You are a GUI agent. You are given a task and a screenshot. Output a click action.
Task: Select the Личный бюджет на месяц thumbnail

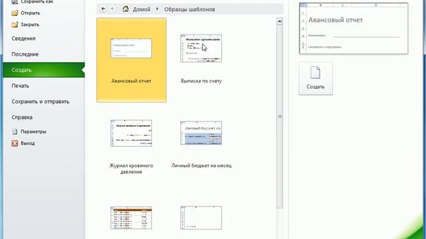pos(201,133)
